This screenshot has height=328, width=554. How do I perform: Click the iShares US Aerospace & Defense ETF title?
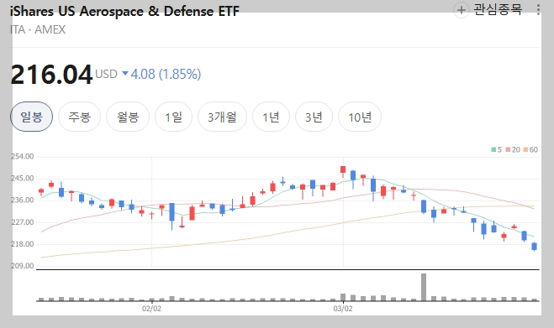[x=124, y=11]
